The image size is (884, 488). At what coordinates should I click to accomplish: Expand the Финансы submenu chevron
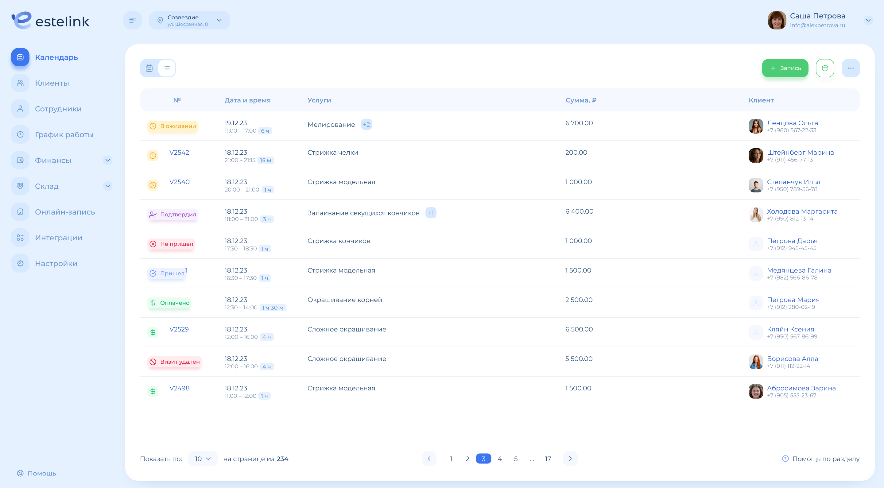point(108,160)
